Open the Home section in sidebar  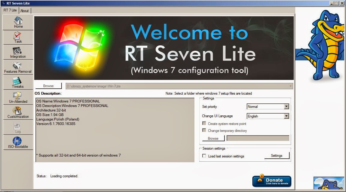(x=18, y=22)
